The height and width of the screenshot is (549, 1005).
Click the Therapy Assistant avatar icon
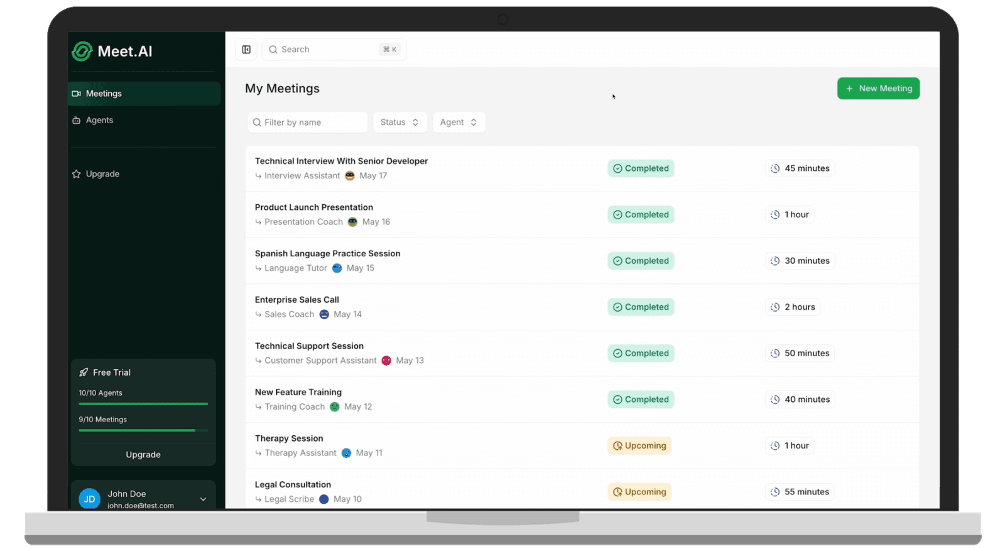click(346, 453)
